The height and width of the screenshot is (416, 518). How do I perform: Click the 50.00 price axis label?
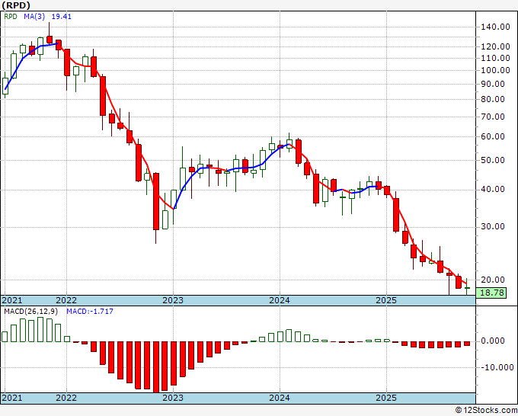point(493,160)
